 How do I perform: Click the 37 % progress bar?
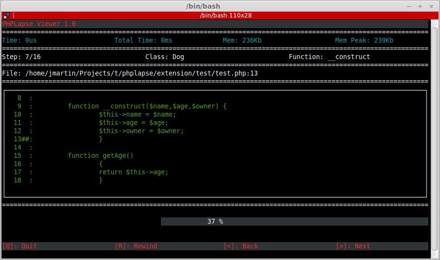294,221
